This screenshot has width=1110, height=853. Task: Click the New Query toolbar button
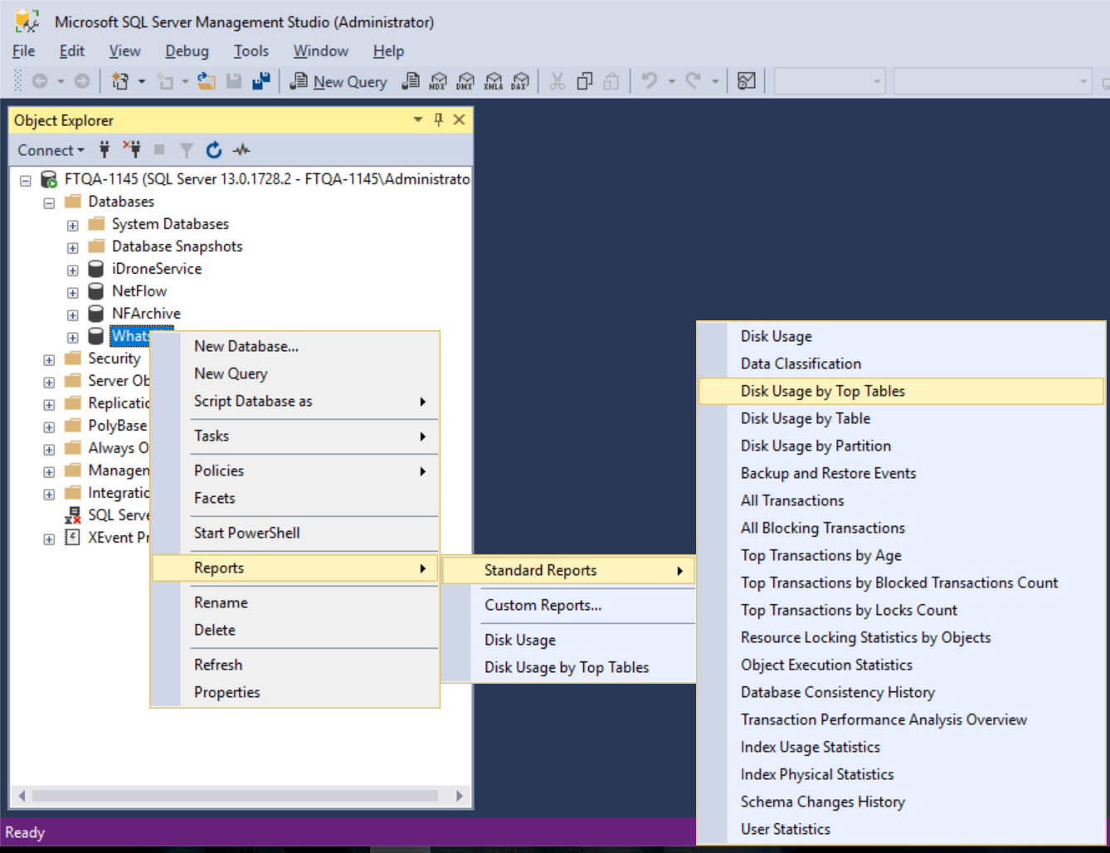(x=338, y=80)
